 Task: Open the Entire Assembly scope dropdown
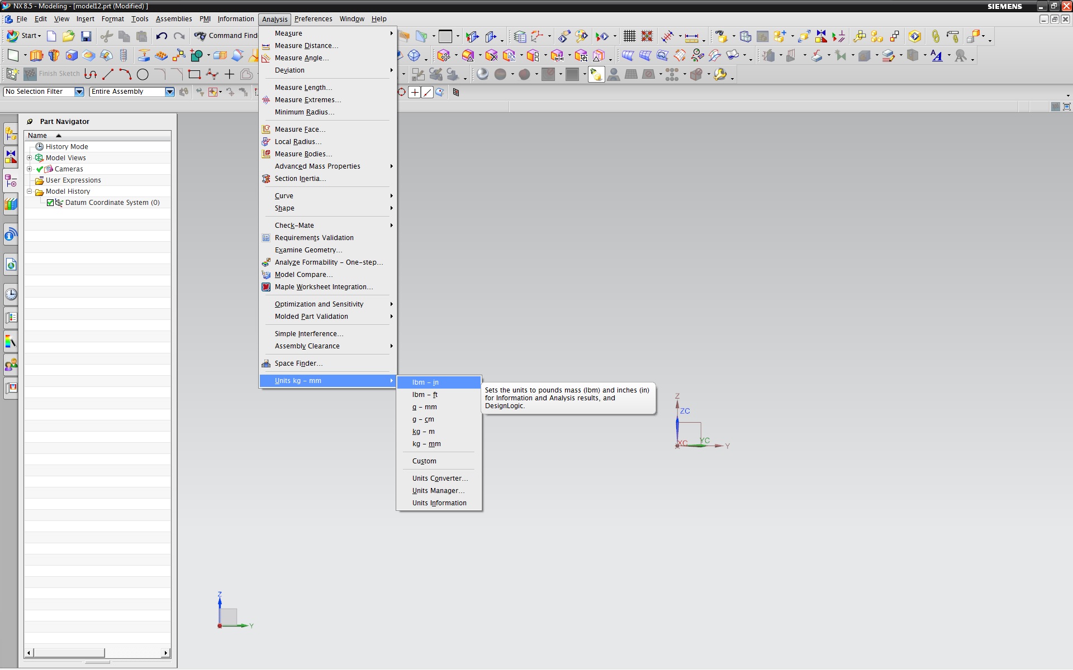click(x=169, y=92)
